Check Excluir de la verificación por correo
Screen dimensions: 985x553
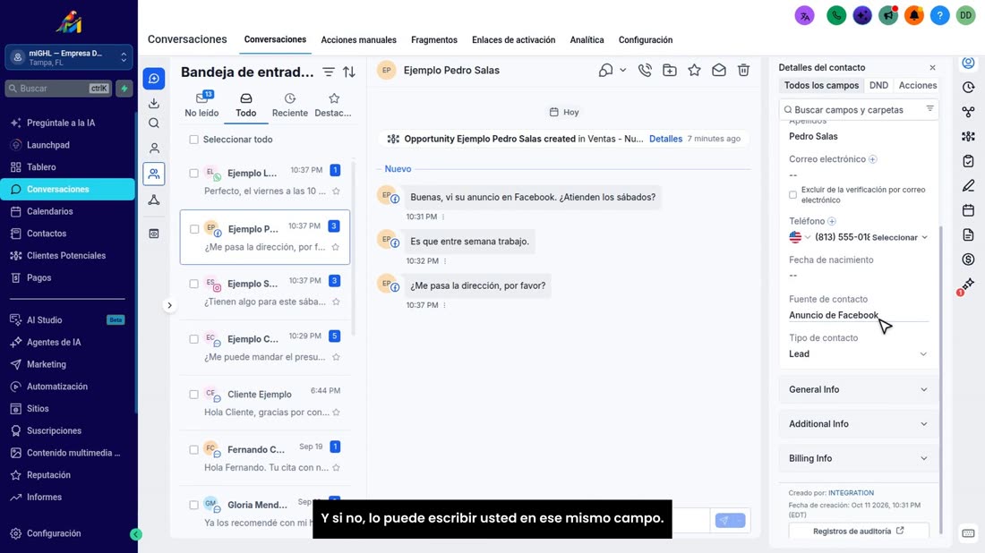point(792,194)
